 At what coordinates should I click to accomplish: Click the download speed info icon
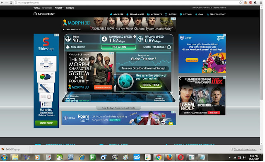(135, 36)
